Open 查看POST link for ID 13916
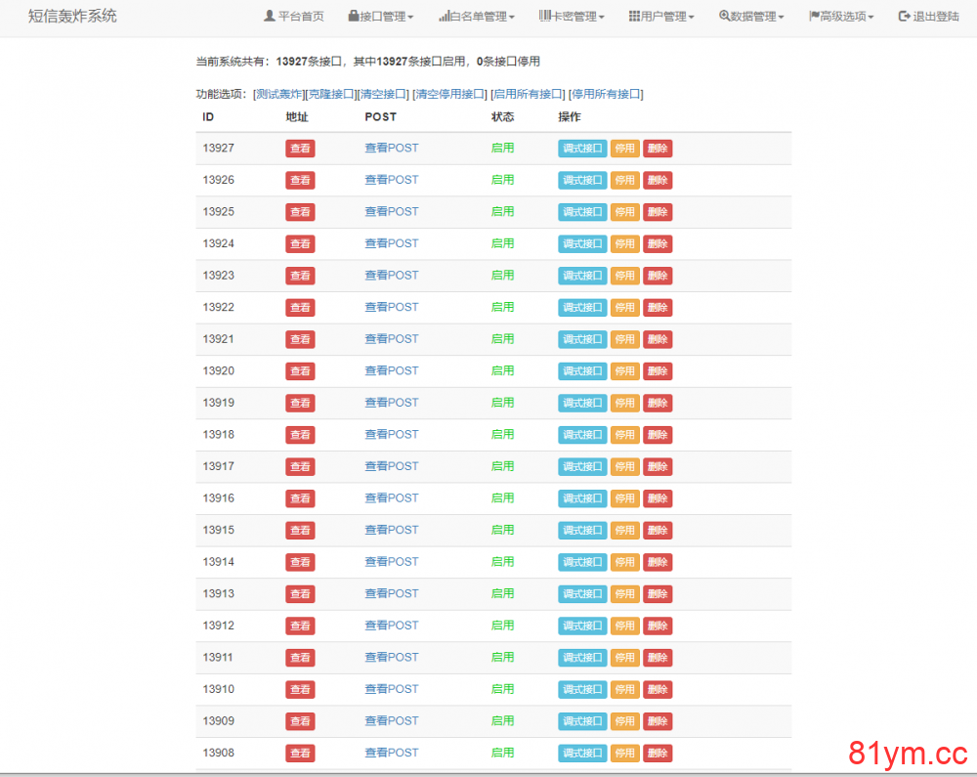This screenshot has height=777, width=977. [391, 498]
